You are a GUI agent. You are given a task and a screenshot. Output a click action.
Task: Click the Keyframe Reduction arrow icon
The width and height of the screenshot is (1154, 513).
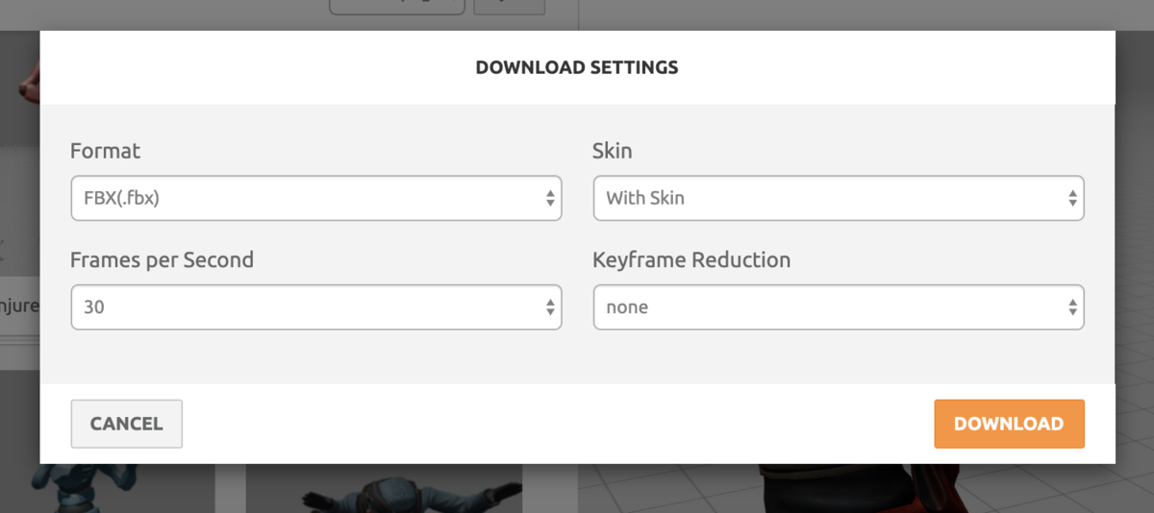[x=1071, y=307]
